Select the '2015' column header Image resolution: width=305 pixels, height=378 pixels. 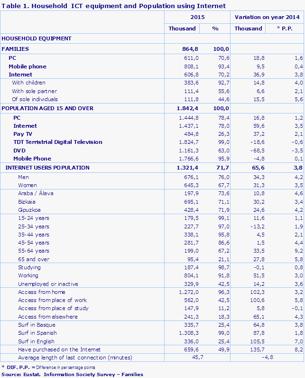click(x=197, y=17)
